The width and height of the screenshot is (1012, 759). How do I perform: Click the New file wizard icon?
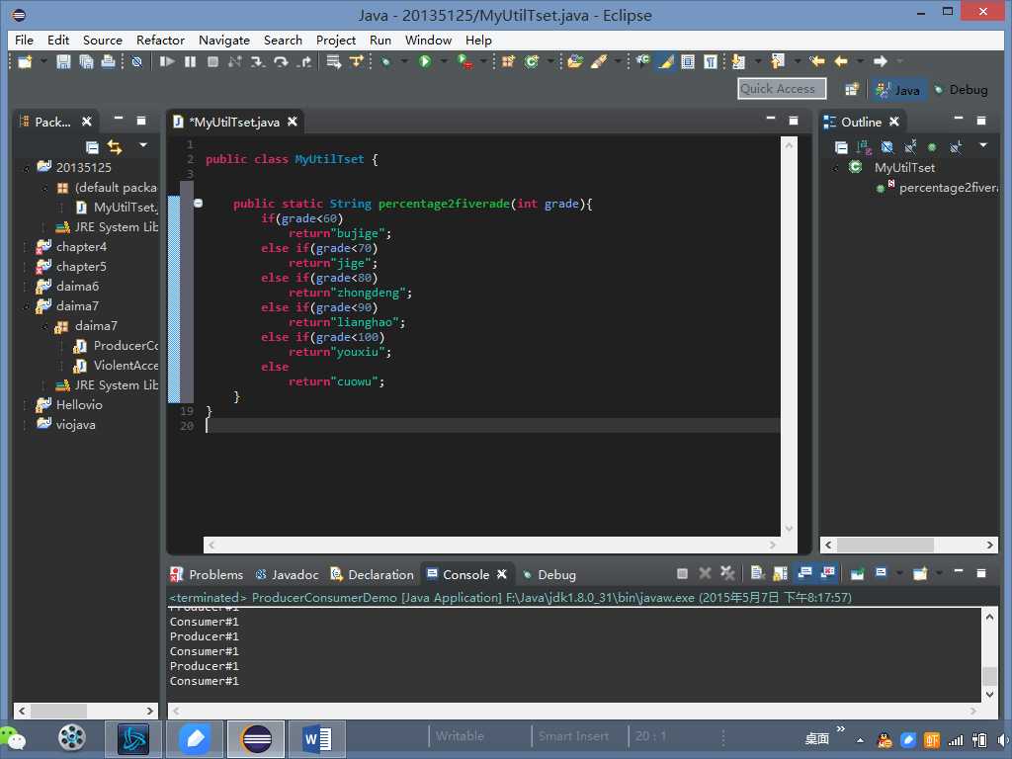(25, 62)
